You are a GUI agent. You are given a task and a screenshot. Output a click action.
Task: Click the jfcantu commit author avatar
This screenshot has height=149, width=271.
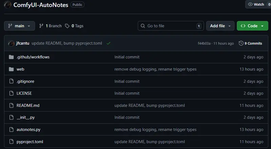pos(11,43)
